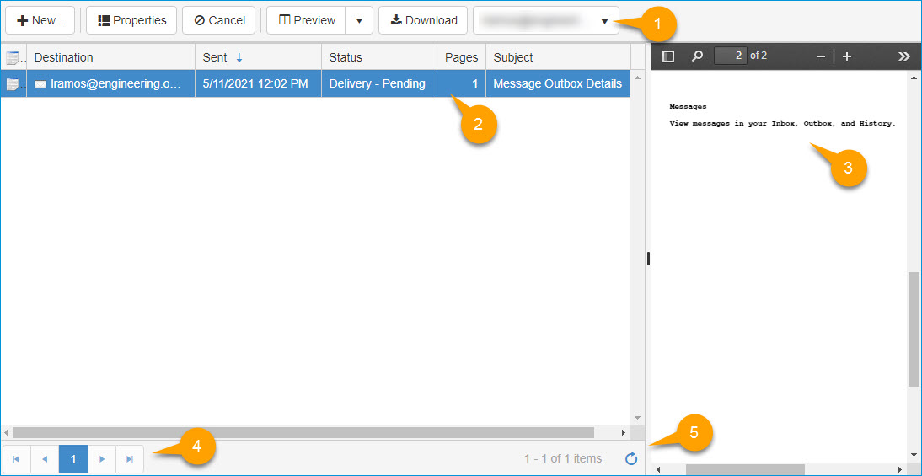
Task: Go to next page of list
Action: click(102, 459)
